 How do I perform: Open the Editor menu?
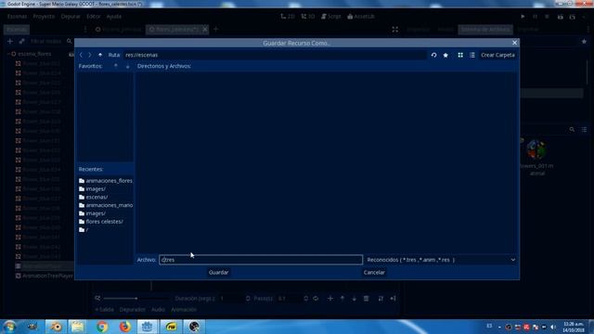(x=93, y=17)
